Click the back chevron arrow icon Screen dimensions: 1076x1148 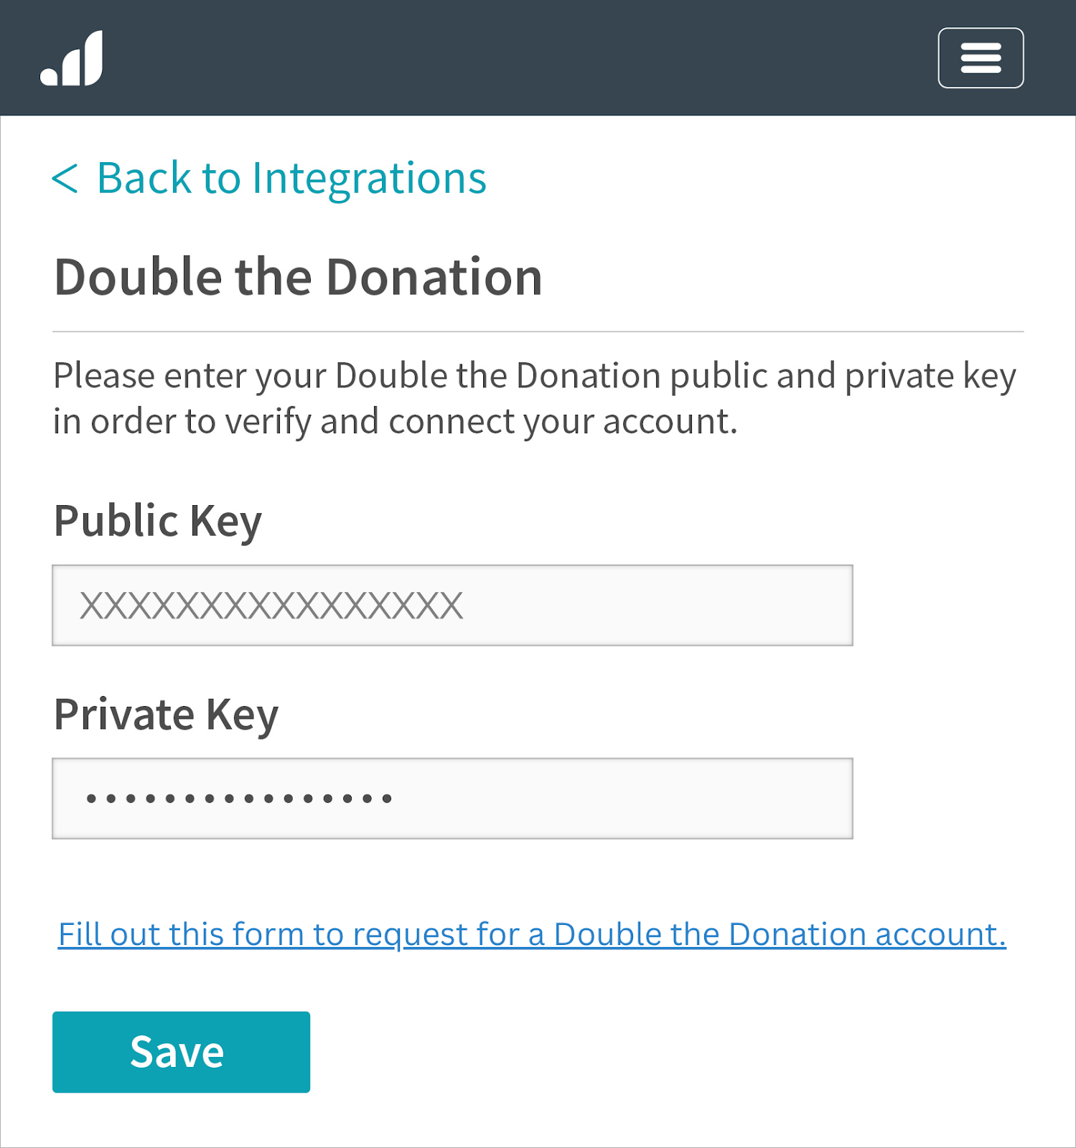click(65, 178)
